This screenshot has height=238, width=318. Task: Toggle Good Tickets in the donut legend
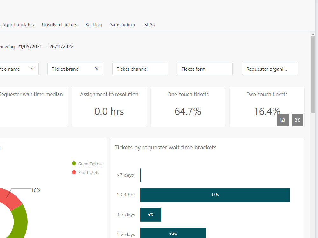(x=90, y=164)
